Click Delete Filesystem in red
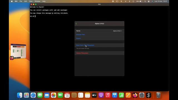Screen dimensions: 178x100 point(82,53)
